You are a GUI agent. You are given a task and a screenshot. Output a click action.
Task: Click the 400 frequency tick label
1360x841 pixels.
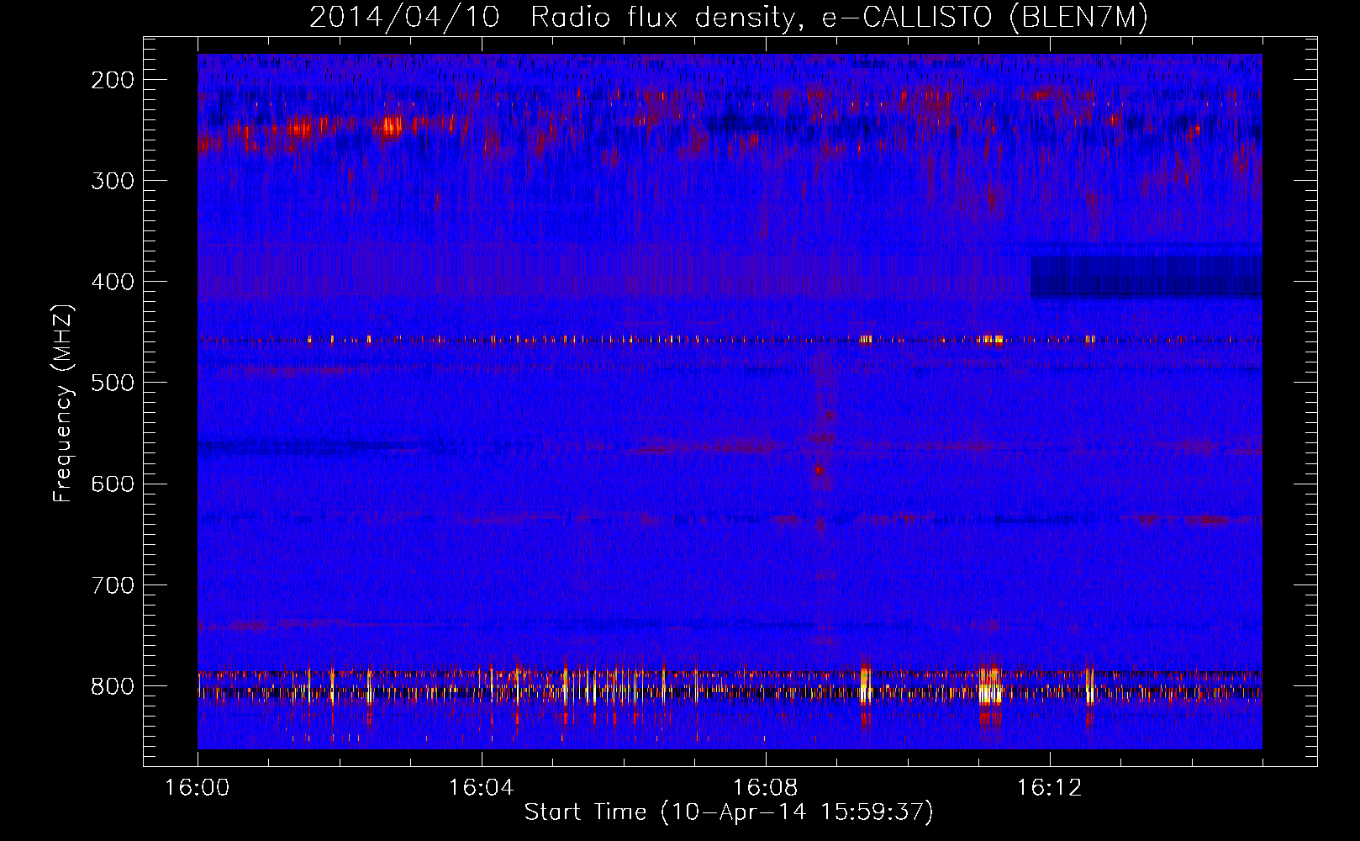pos(112,282)
